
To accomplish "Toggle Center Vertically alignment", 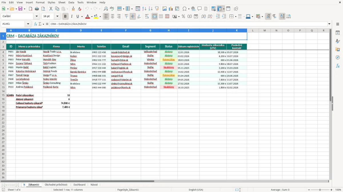I will click(133, 16).
